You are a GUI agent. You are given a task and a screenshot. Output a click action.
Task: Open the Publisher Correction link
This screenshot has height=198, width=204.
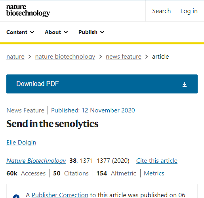click(60, 195)
